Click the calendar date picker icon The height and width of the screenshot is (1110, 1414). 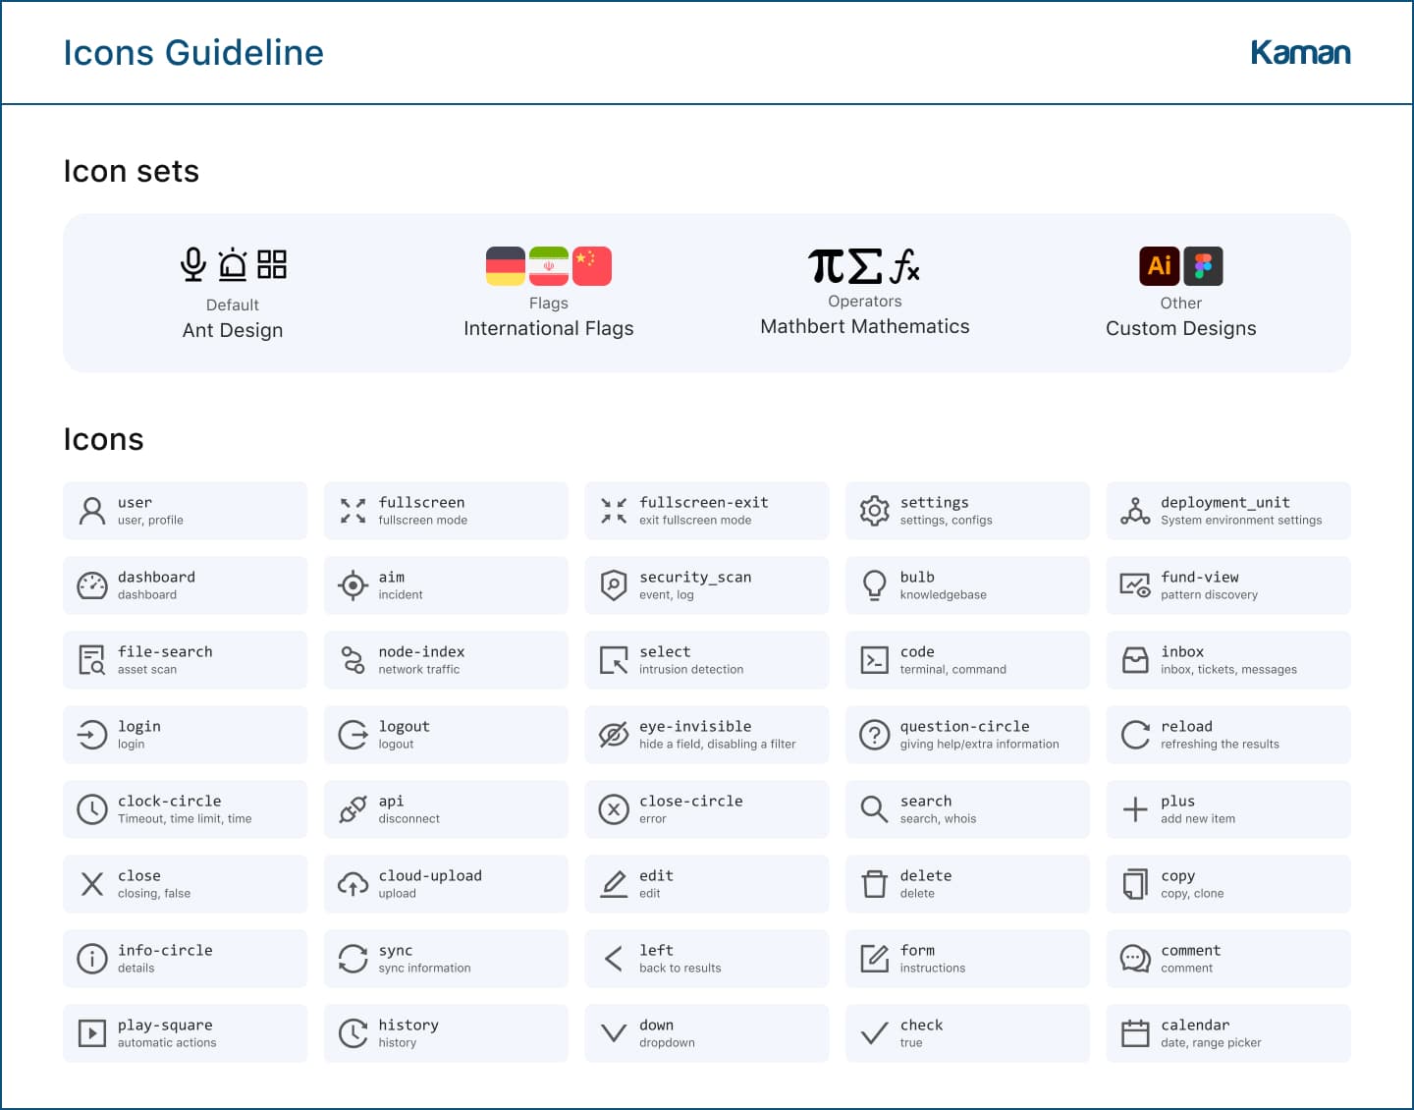(x=1135, y=1033)
